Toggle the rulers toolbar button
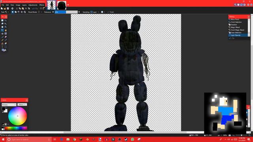This screenshot has height=142, width=253. 44,9
